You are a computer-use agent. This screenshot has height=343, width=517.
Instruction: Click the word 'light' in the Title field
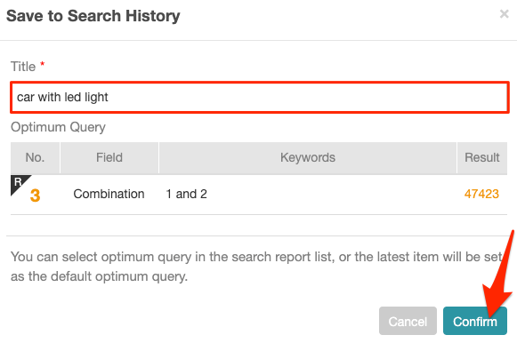[x=96, y=97]
